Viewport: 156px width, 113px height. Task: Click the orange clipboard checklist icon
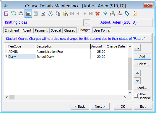click(x=134, y=14)
